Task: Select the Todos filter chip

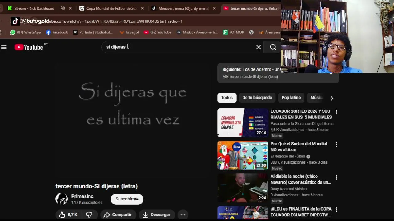Action: (227, 98)
